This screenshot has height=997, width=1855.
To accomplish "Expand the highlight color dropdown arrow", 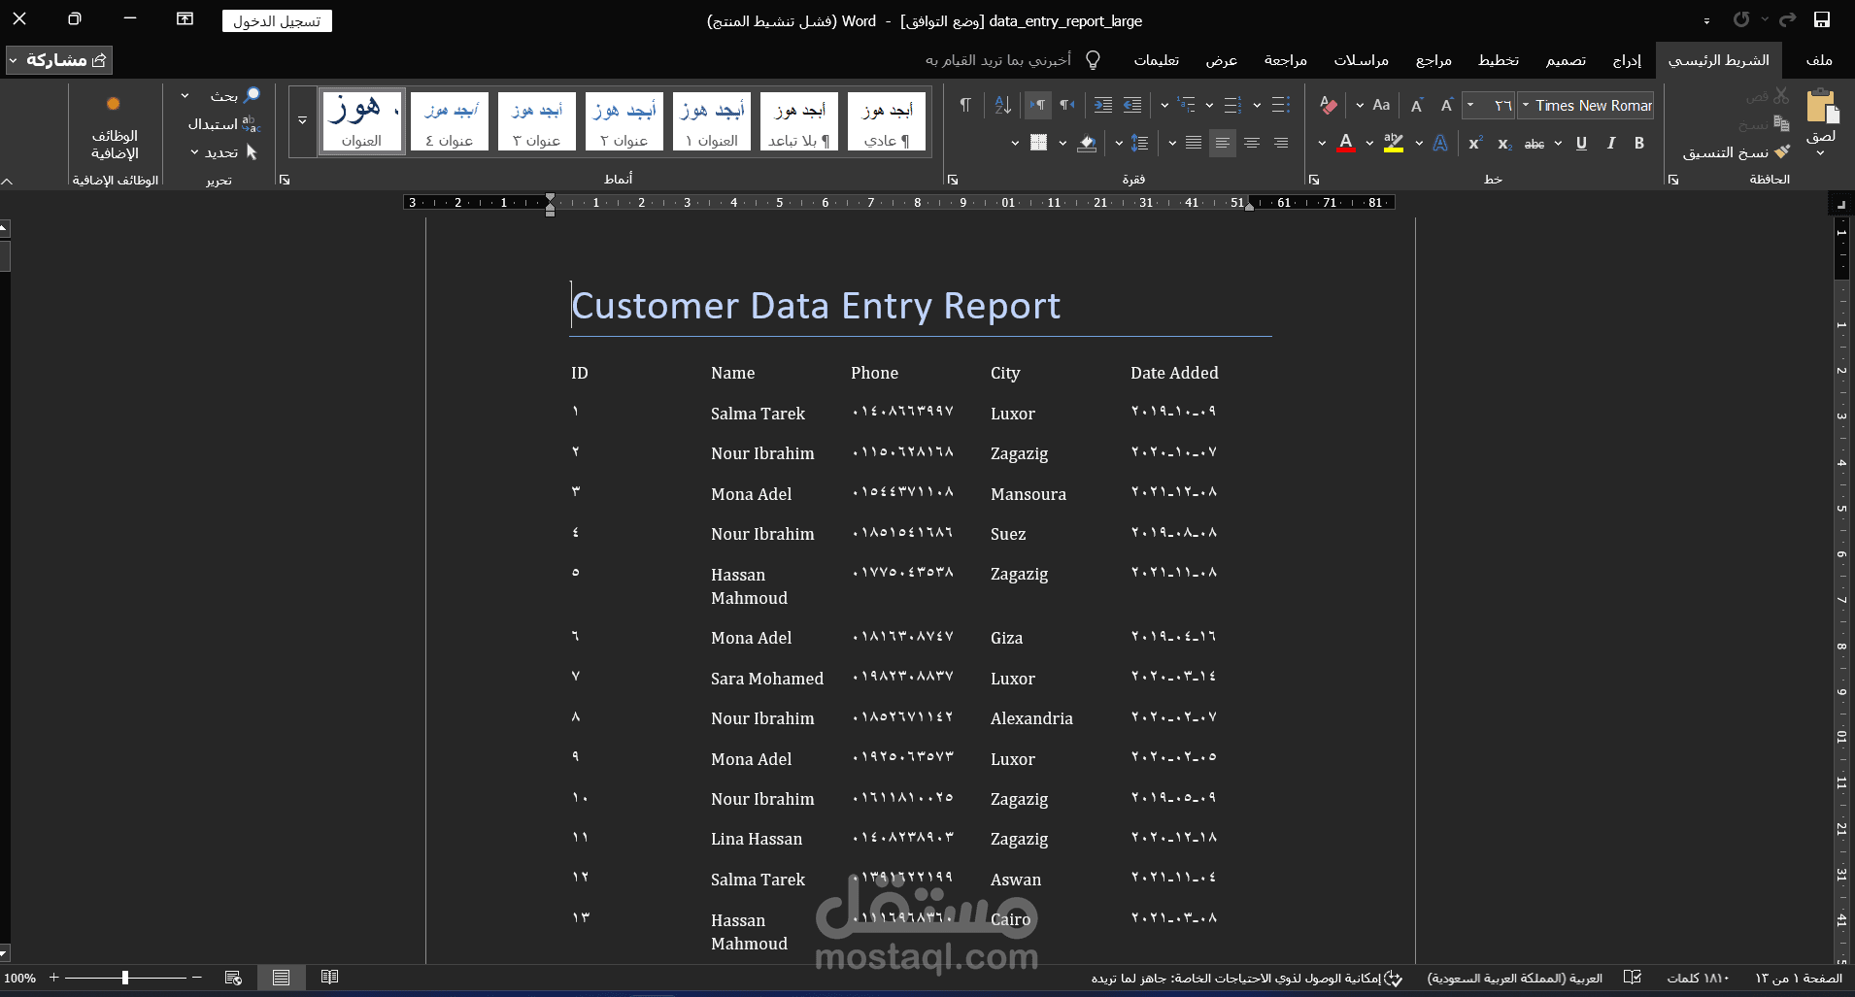I will click(x=1369, y=143).
